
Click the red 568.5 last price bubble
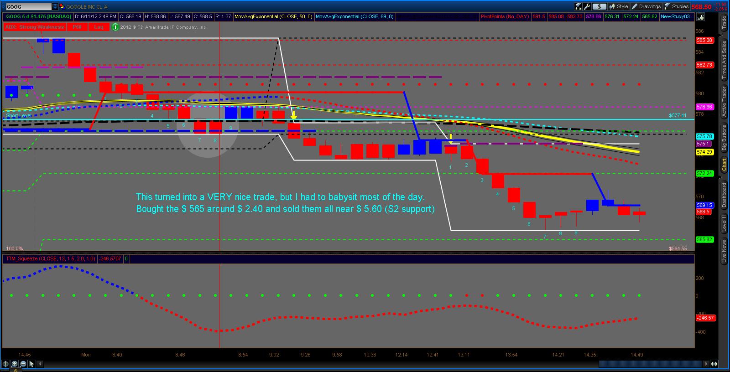pos(703,212)
